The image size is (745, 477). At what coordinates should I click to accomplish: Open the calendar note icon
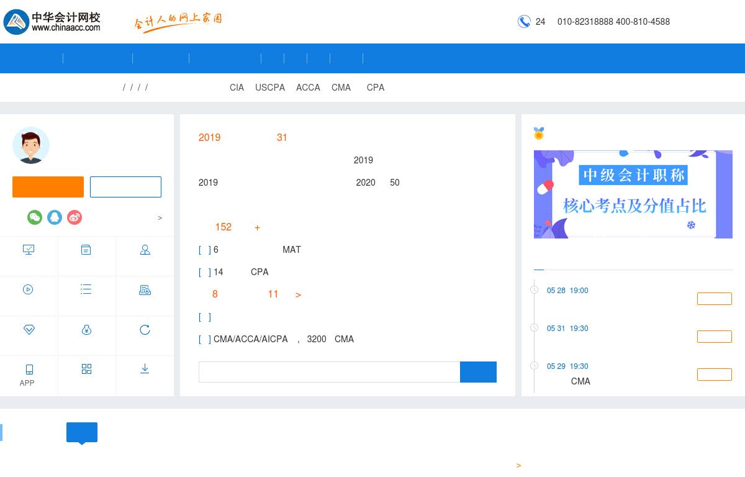(x=86, y=250)
